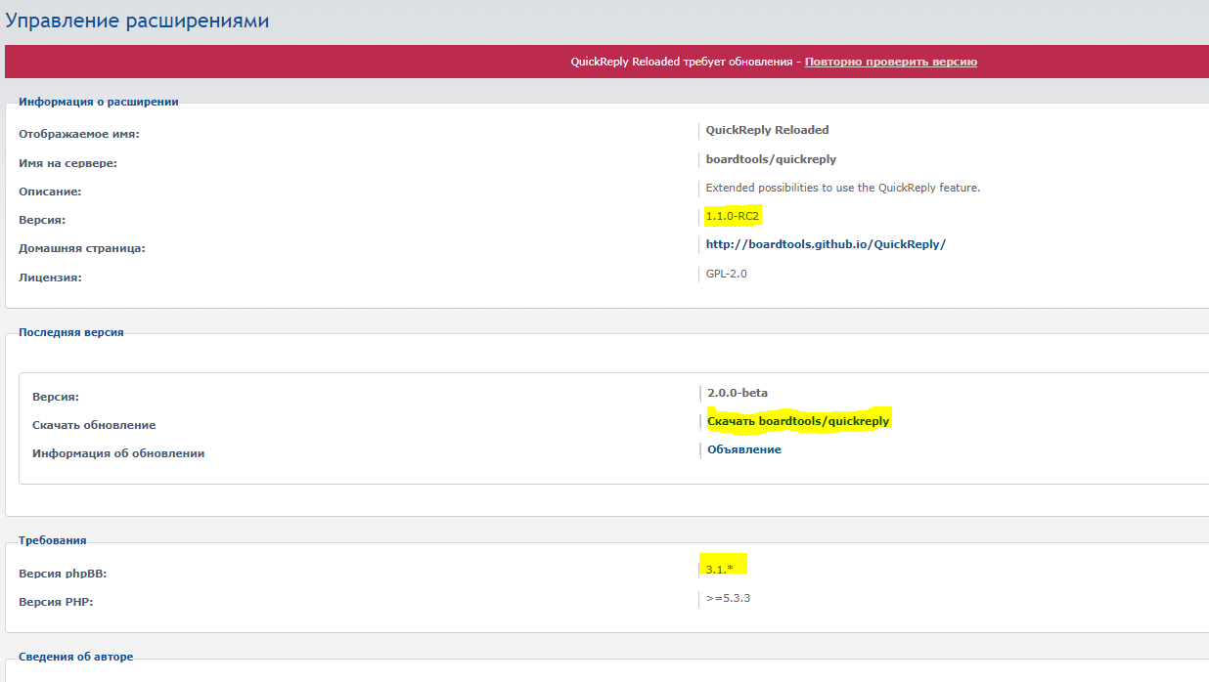Click the extension description text
1209x682 pixels.
tap(843, 188)
